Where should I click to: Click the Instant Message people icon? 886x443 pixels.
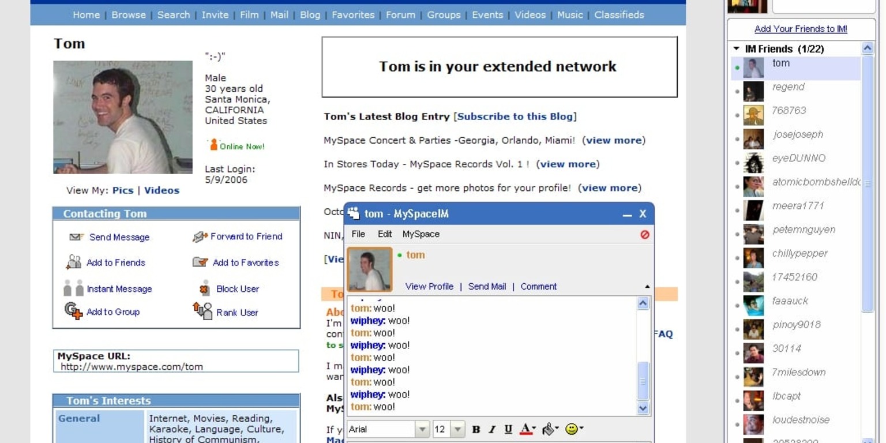point(73,288)
